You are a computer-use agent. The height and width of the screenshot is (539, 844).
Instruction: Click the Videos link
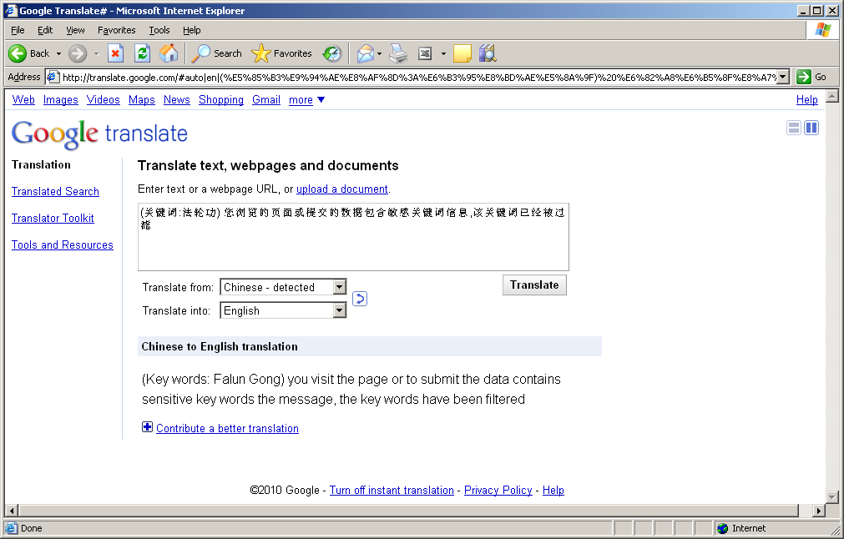pyautogui.click(x=104, y=99)
